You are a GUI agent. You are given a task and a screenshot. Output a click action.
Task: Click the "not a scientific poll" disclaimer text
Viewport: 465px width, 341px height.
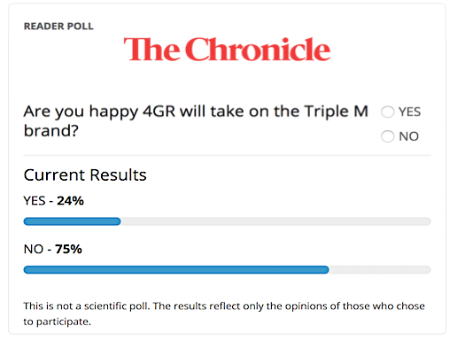(x=224, y=314)
